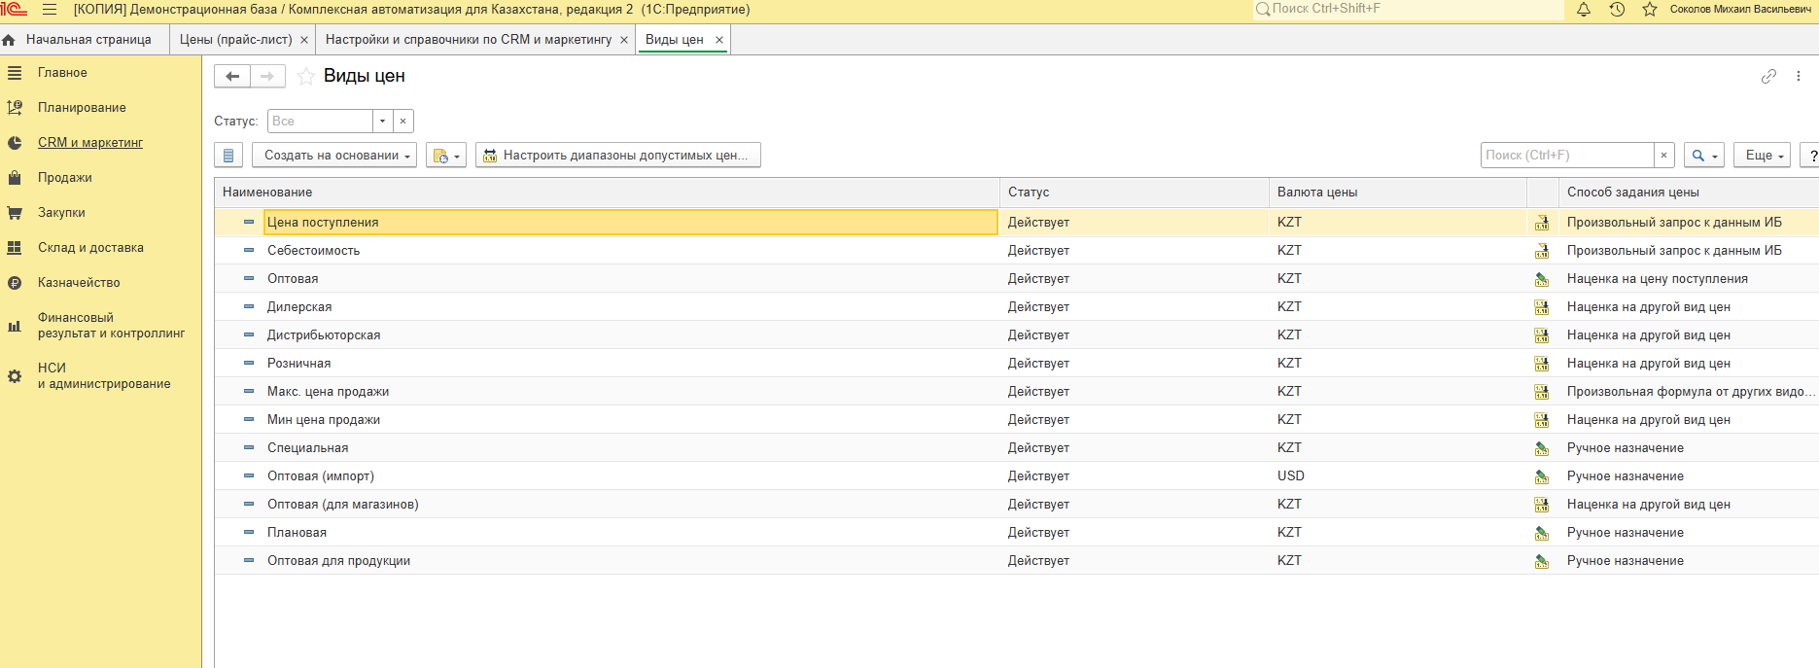Switch to the Цены (прайс-лист) tab

(235, 40)
